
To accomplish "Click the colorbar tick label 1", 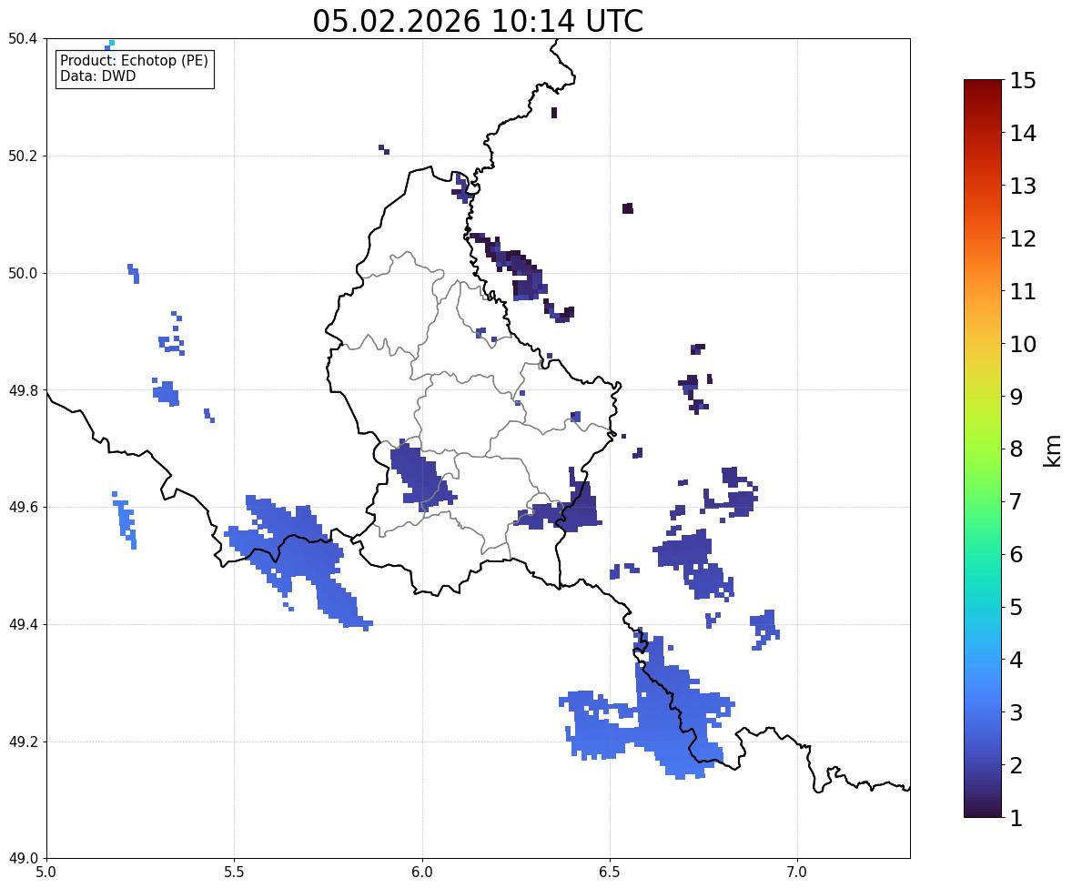I will pyautogui.click(x=1016, y=818).
